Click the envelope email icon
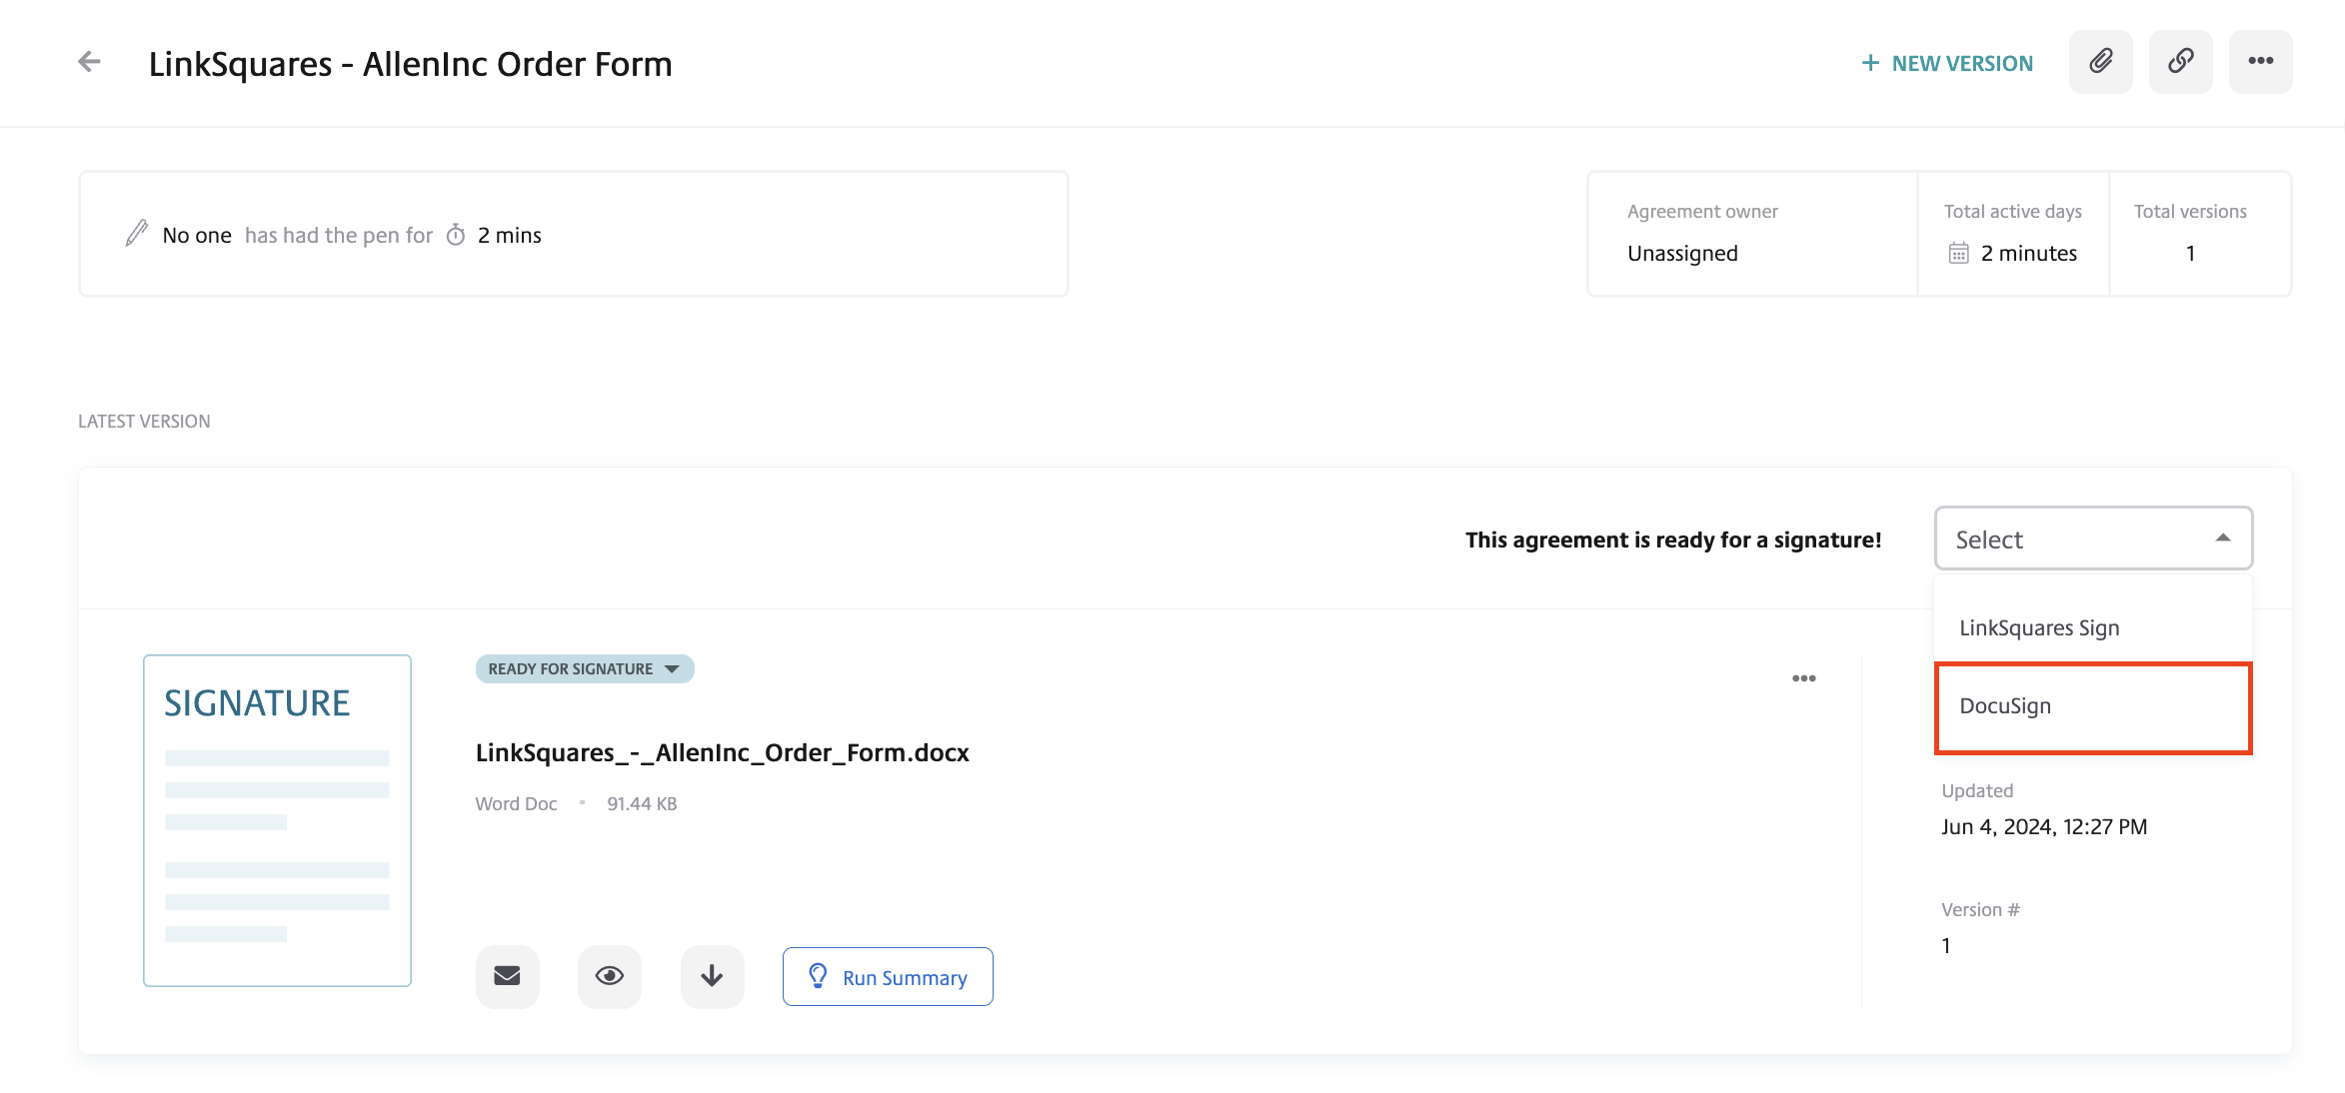 (x=507, y=976)
